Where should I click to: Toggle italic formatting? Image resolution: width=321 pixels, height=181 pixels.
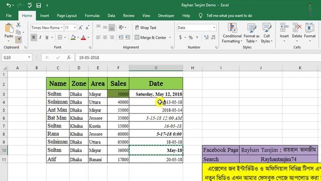point(40,37)
